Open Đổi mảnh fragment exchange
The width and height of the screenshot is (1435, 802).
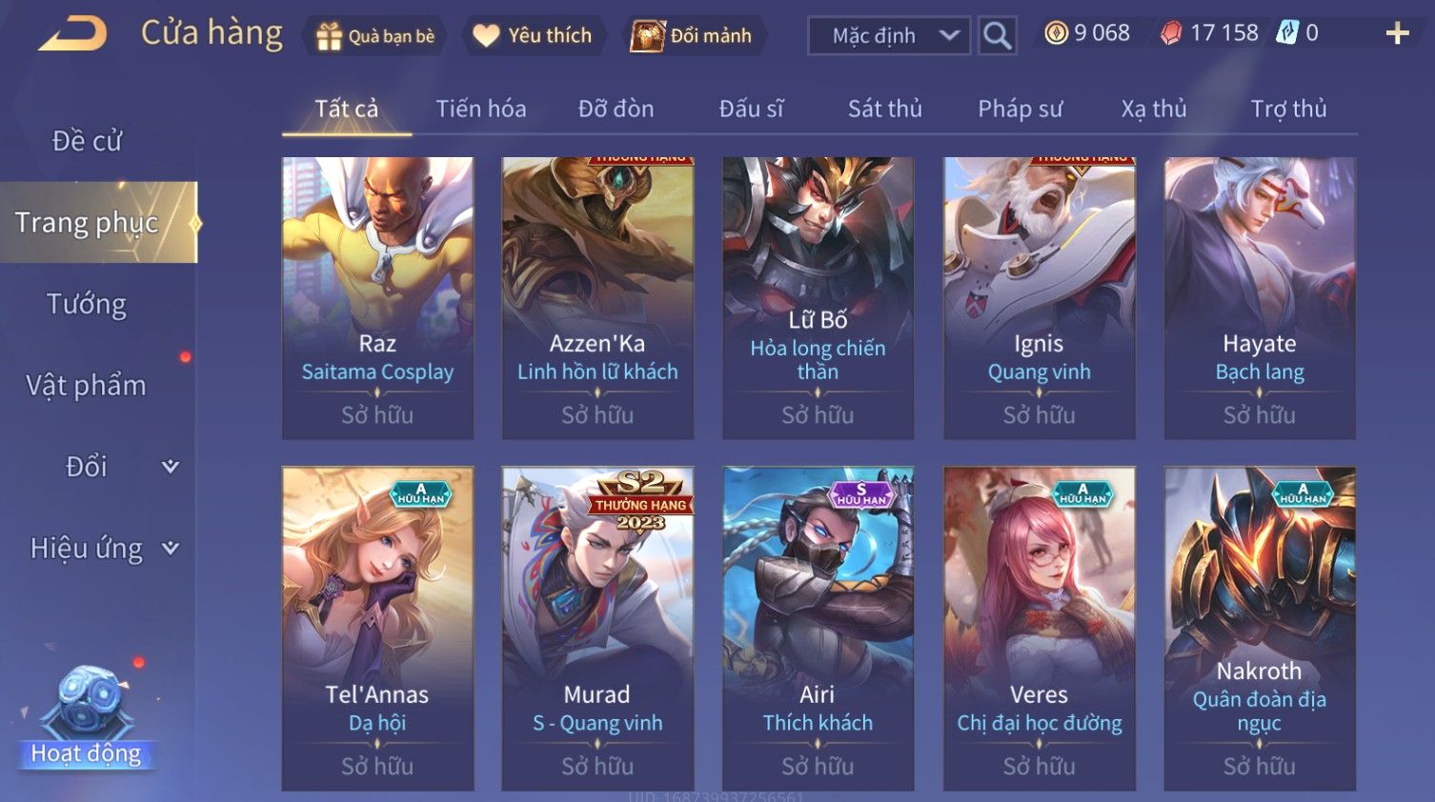click(694, 36)
